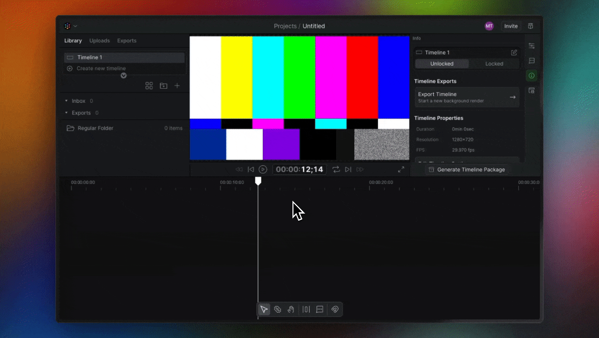The image size is (599, 338).
Task: Jump to the next edit point
Action: point(348,169)
